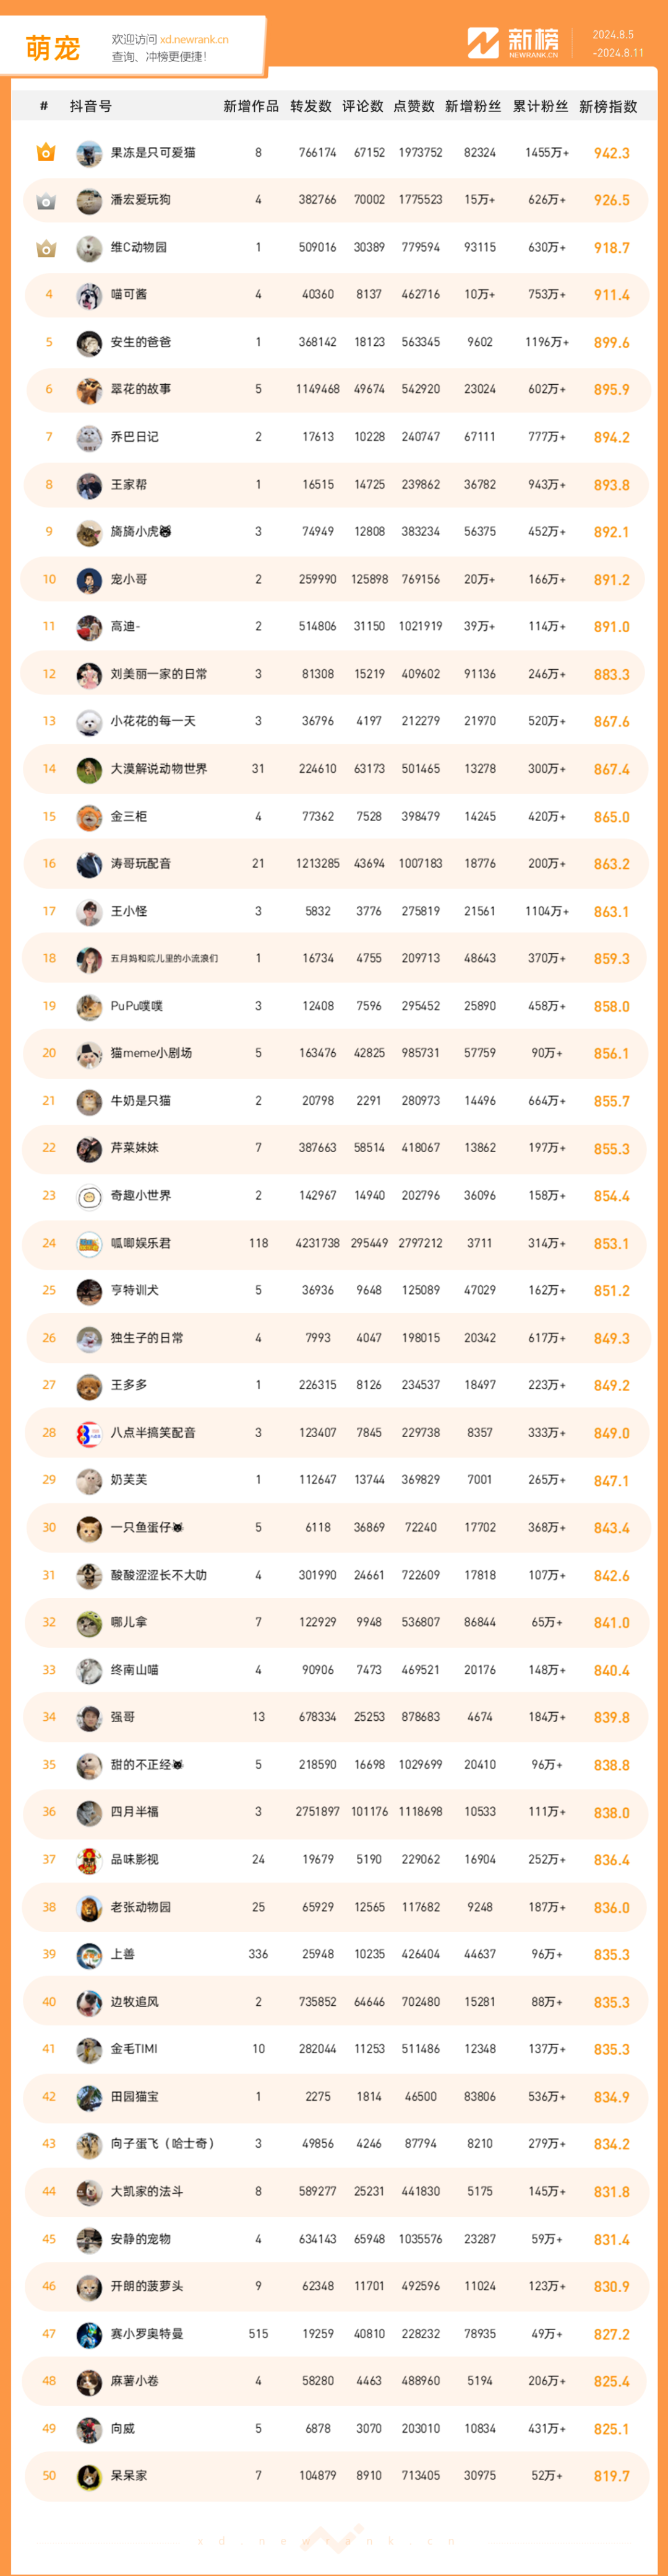Open account name 大漠解说动物世界
This screenshot has width=668, height=2576.
(159, 769)
